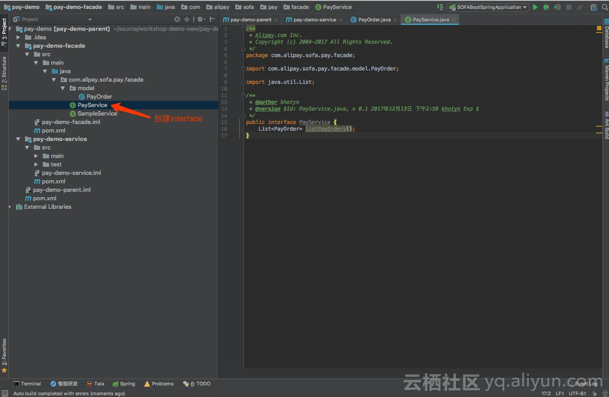
Task: Click fold toggle on the file header comment
Action: 244,29
